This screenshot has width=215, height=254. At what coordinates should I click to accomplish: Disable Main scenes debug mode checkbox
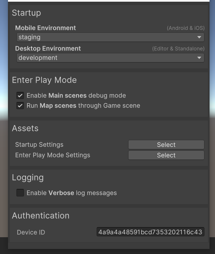point(20,96)
